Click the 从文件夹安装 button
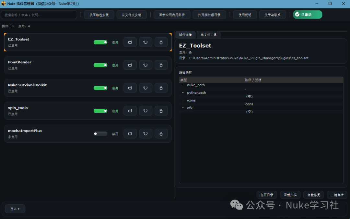This screenshot has height=219, width=350. pos(132,15)
